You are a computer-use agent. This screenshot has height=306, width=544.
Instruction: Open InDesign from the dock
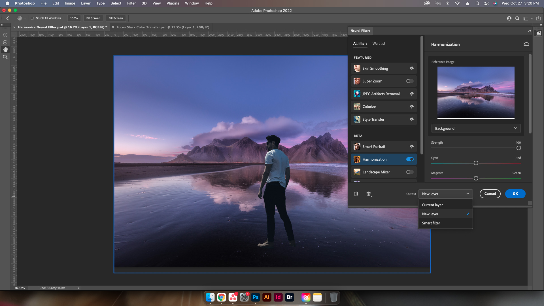coord(278,297)
